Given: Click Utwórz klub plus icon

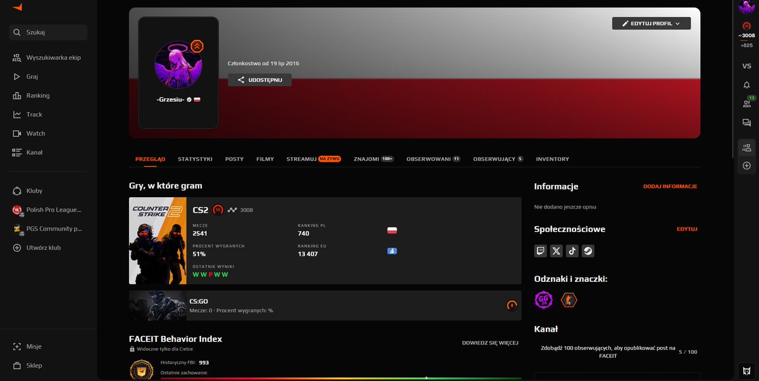Looking at the screenshot, I should [x=17, y=248].
